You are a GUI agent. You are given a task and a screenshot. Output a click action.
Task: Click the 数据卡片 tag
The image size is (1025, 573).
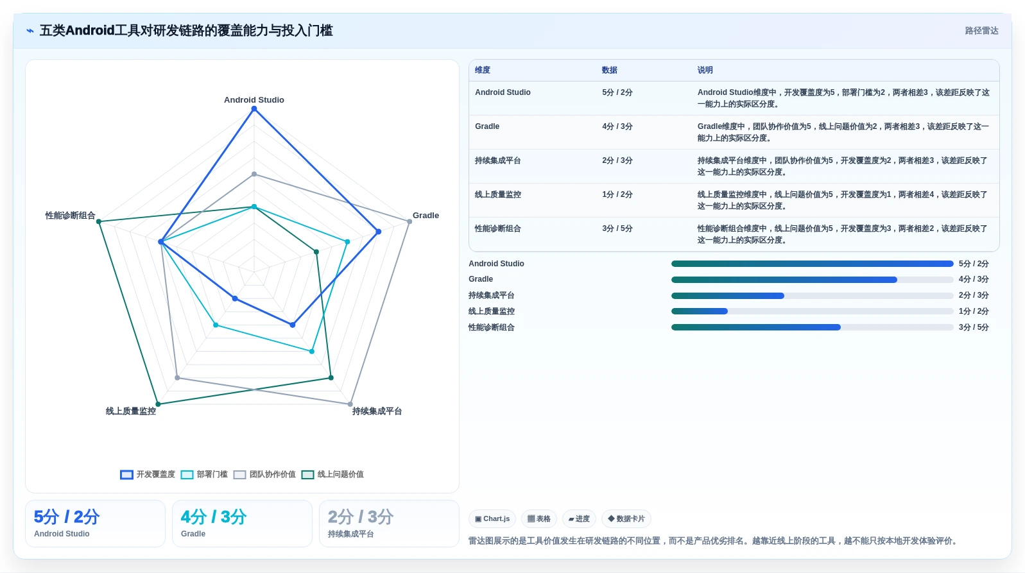[626, 518]
